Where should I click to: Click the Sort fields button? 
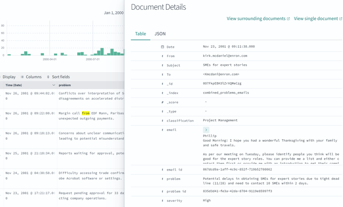click(x=58, y=77)
